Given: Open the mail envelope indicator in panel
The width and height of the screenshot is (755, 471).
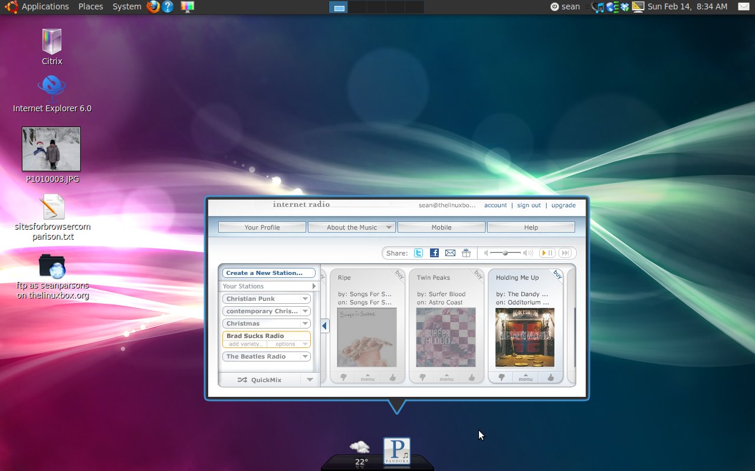Looking at the screenshot, I should pos(743,6).
